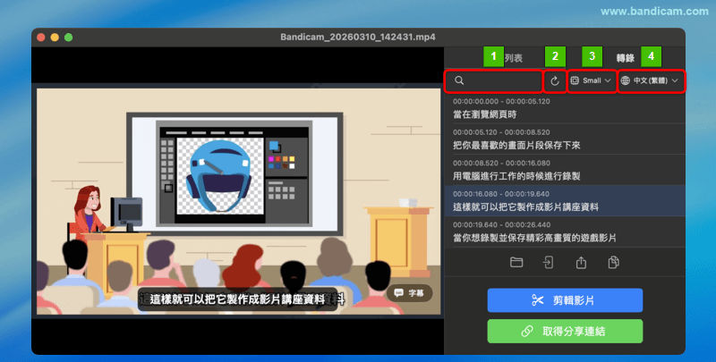Switch to the 轉錄 tab
716x362 pixels.
tap(625, 58)
